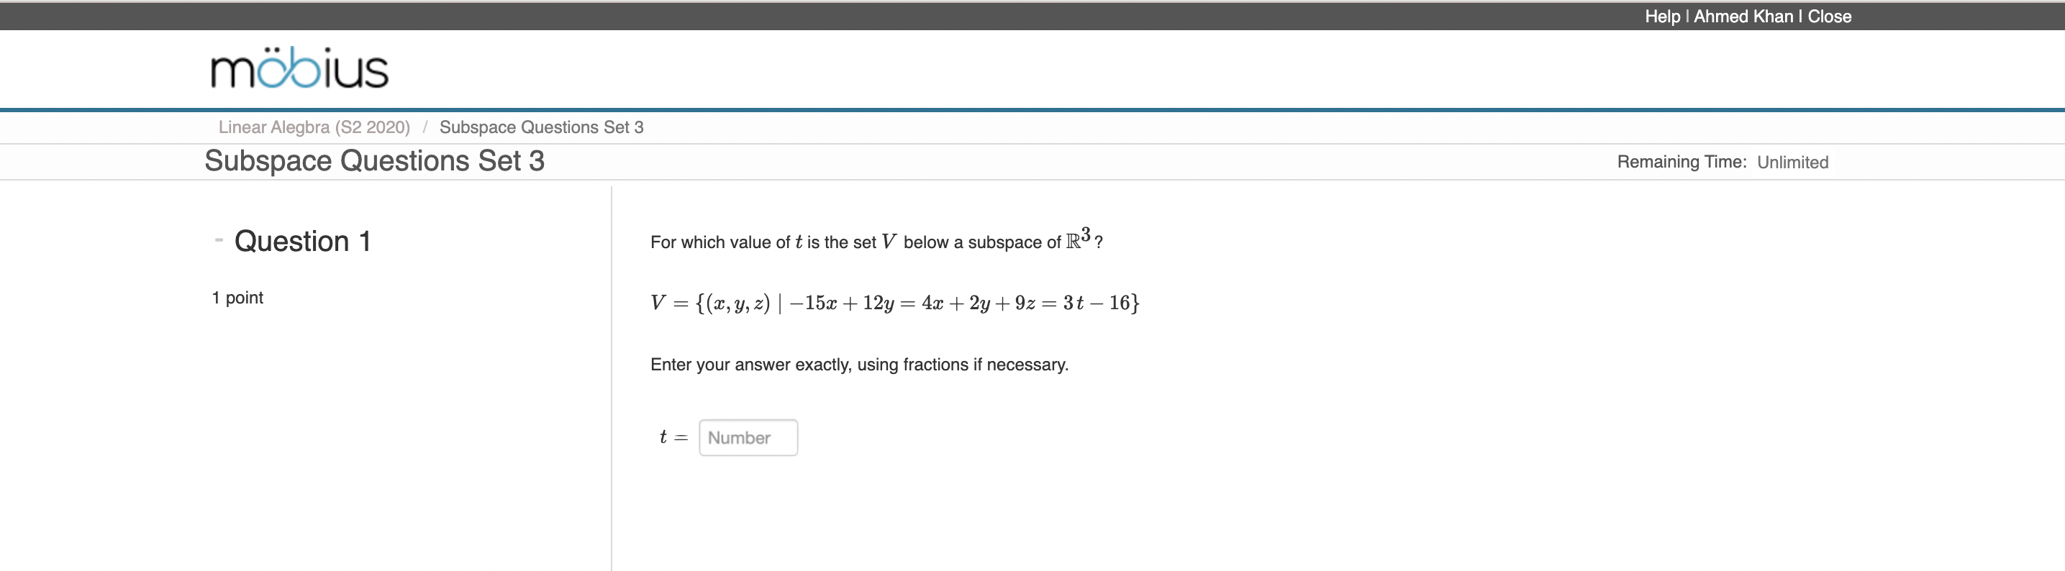Click the fractions instruction sentence
2065x571 pixels.
click(x=858, y=365)
